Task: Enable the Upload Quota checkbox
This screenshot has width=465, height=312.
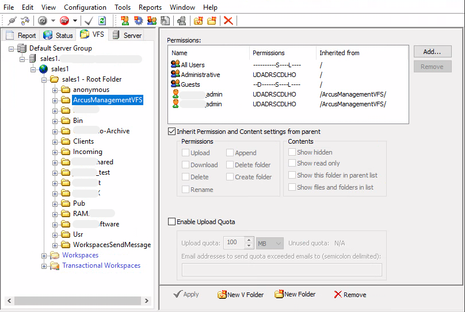Action: point(171,222)
